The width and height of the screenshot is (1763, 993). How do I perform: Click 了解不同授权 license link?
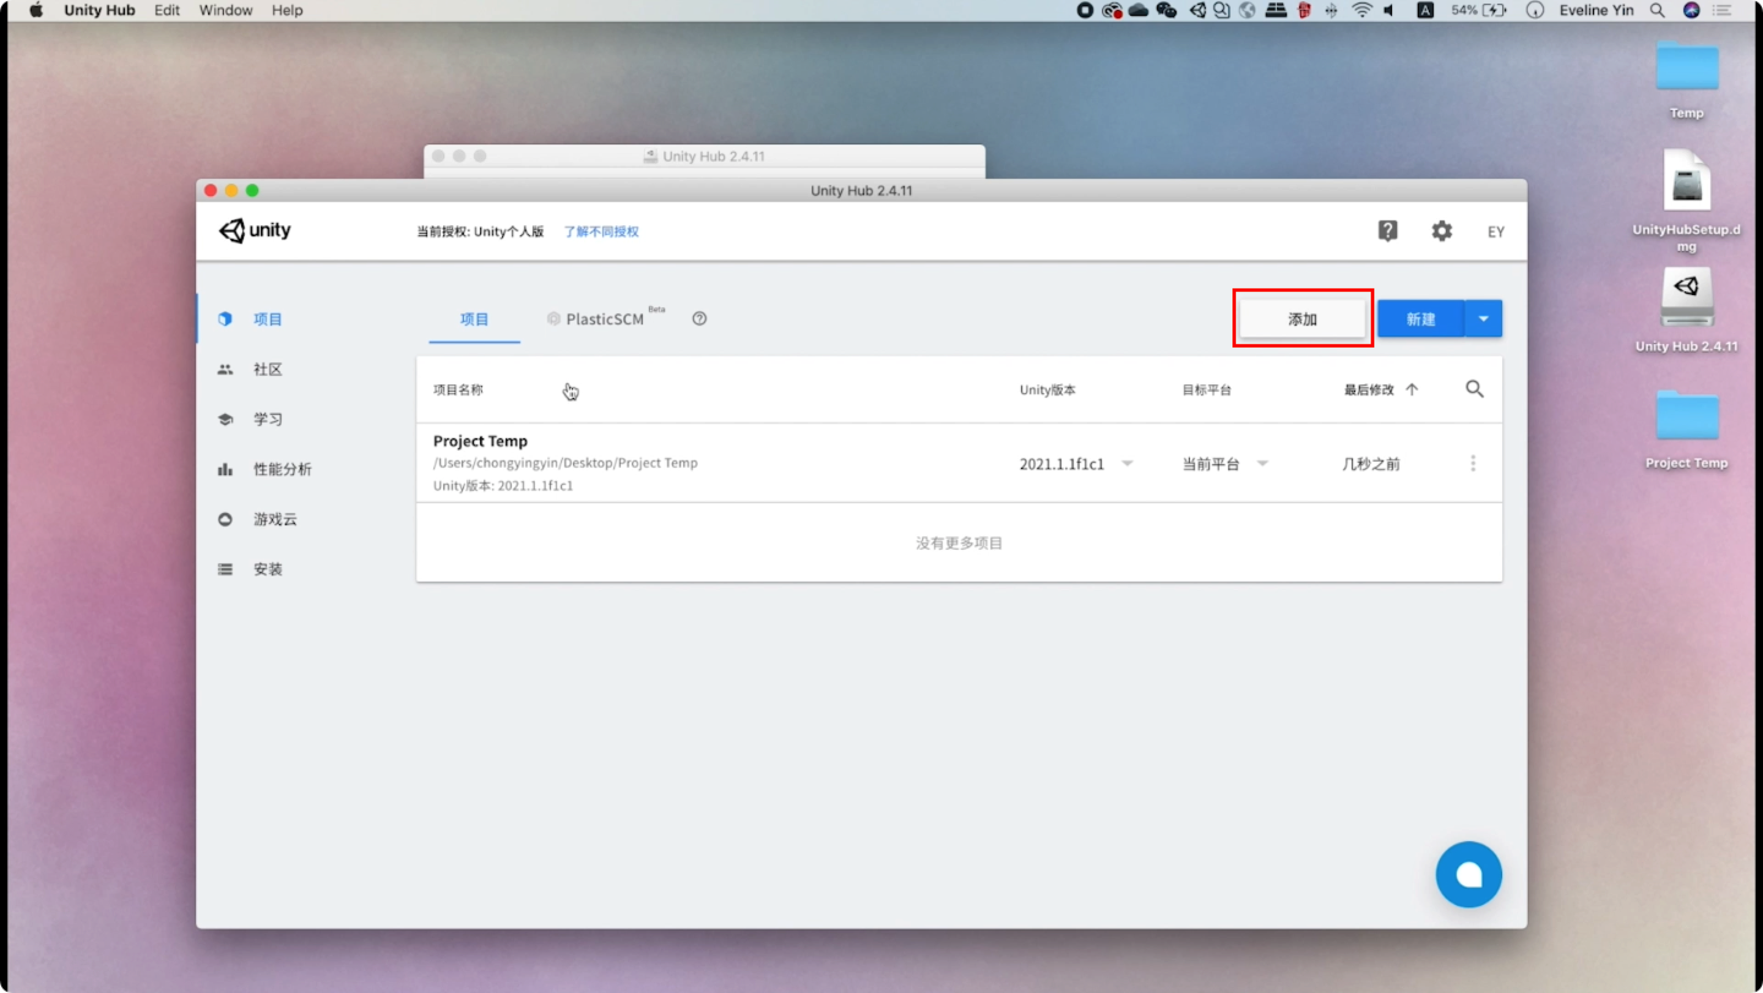(601, 232)
